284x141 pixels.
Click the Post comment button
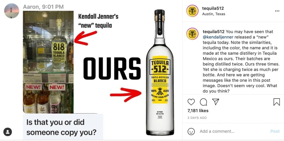click(x=275, y=131)
